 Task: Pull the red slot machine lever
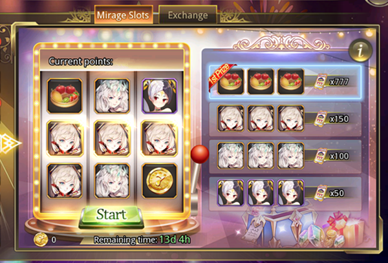pos(199,154)
